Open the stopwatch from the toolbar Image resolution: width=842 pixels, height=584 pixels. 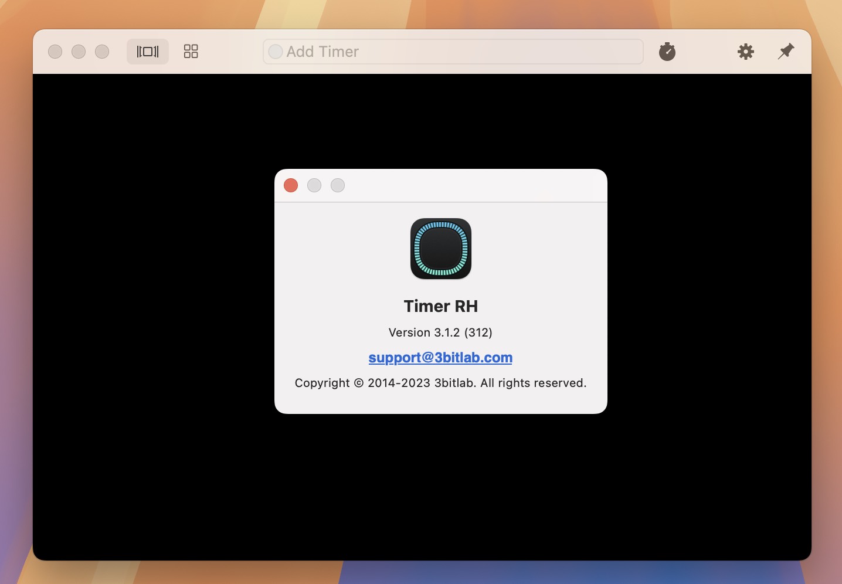click(667, 52)
